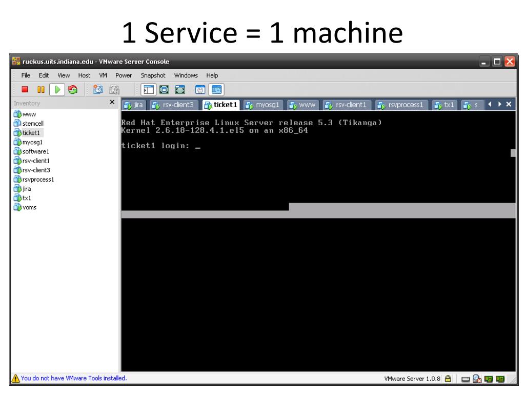Click the disconnected device status icon

pos(477,379)
